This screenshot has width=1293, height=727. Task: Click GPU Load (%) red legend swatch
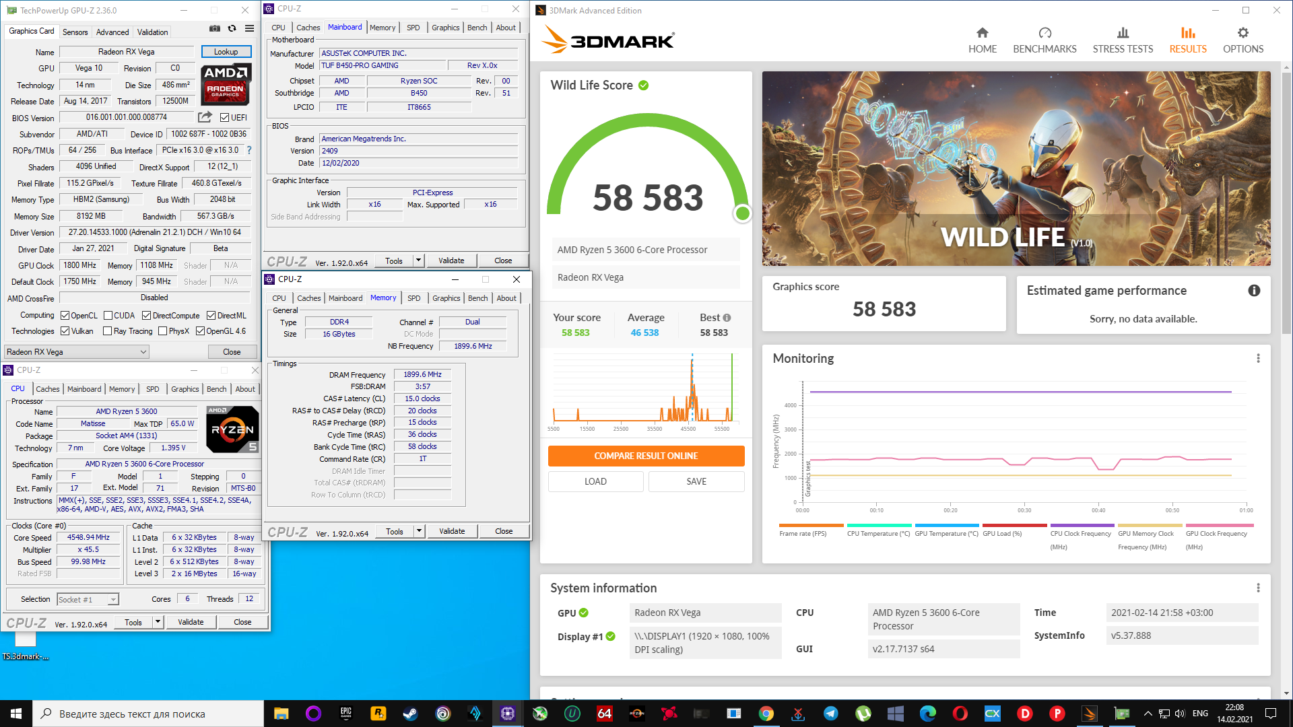[x=1014, y=525]
